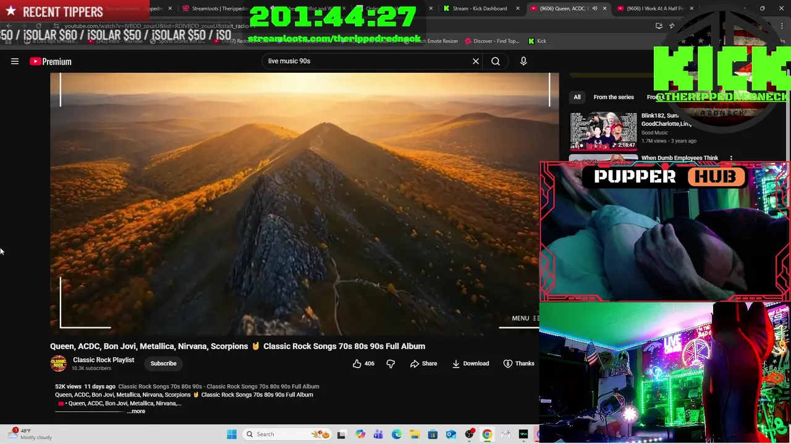This screenshot has width=791, height=444.
Task: Open Microsoft Store taskbar icon
Action: coord(433,434)
